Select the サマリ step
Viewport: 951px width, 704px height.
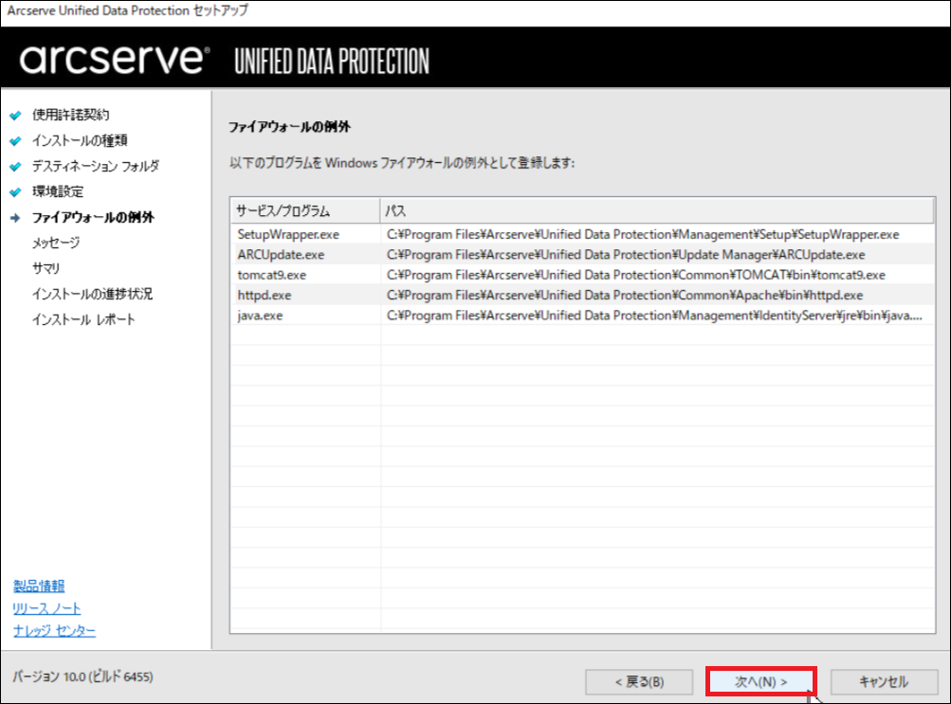tap(46, 268)
